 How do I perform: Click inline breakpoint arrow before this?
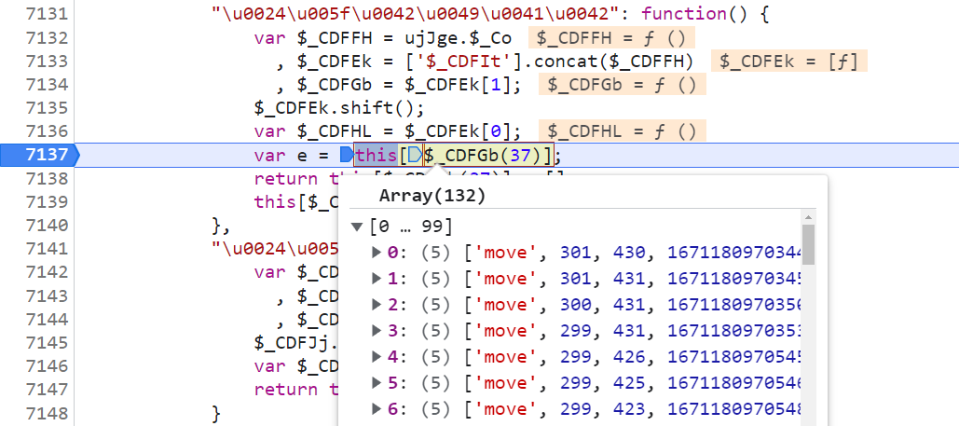pos(347,155)
